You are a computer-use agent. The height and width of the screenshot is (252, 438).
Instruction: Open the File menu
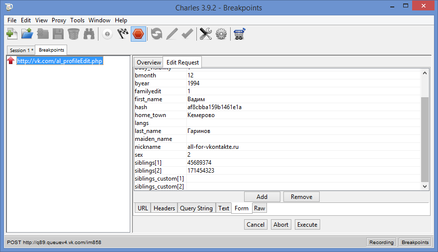point(12,20)
